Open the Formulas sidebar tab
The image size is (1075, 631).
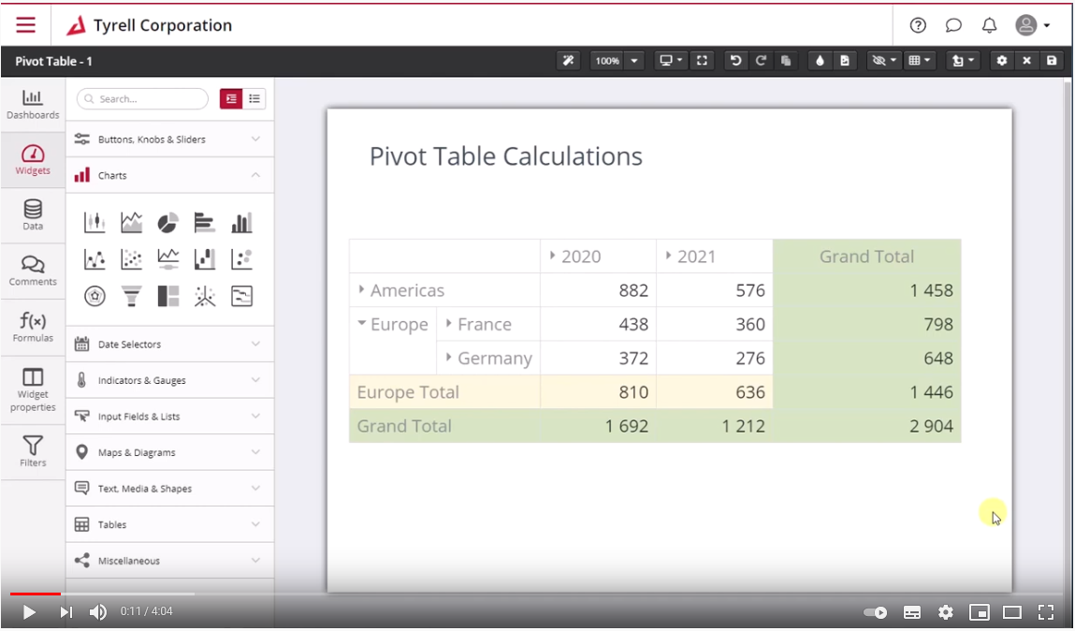(x=33, y=327)
